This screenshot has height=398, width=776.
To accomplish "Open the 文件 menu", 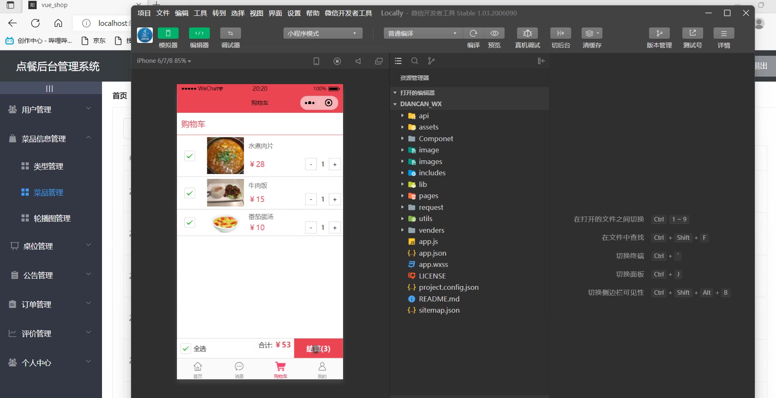I will click(x=163, y=13).
